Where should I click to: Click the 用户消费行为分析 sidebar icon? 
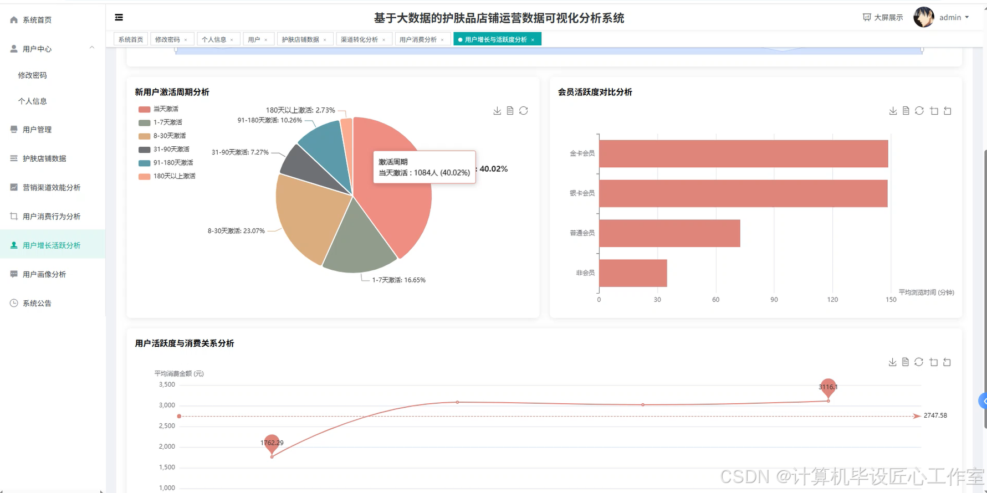click(14, 216)
